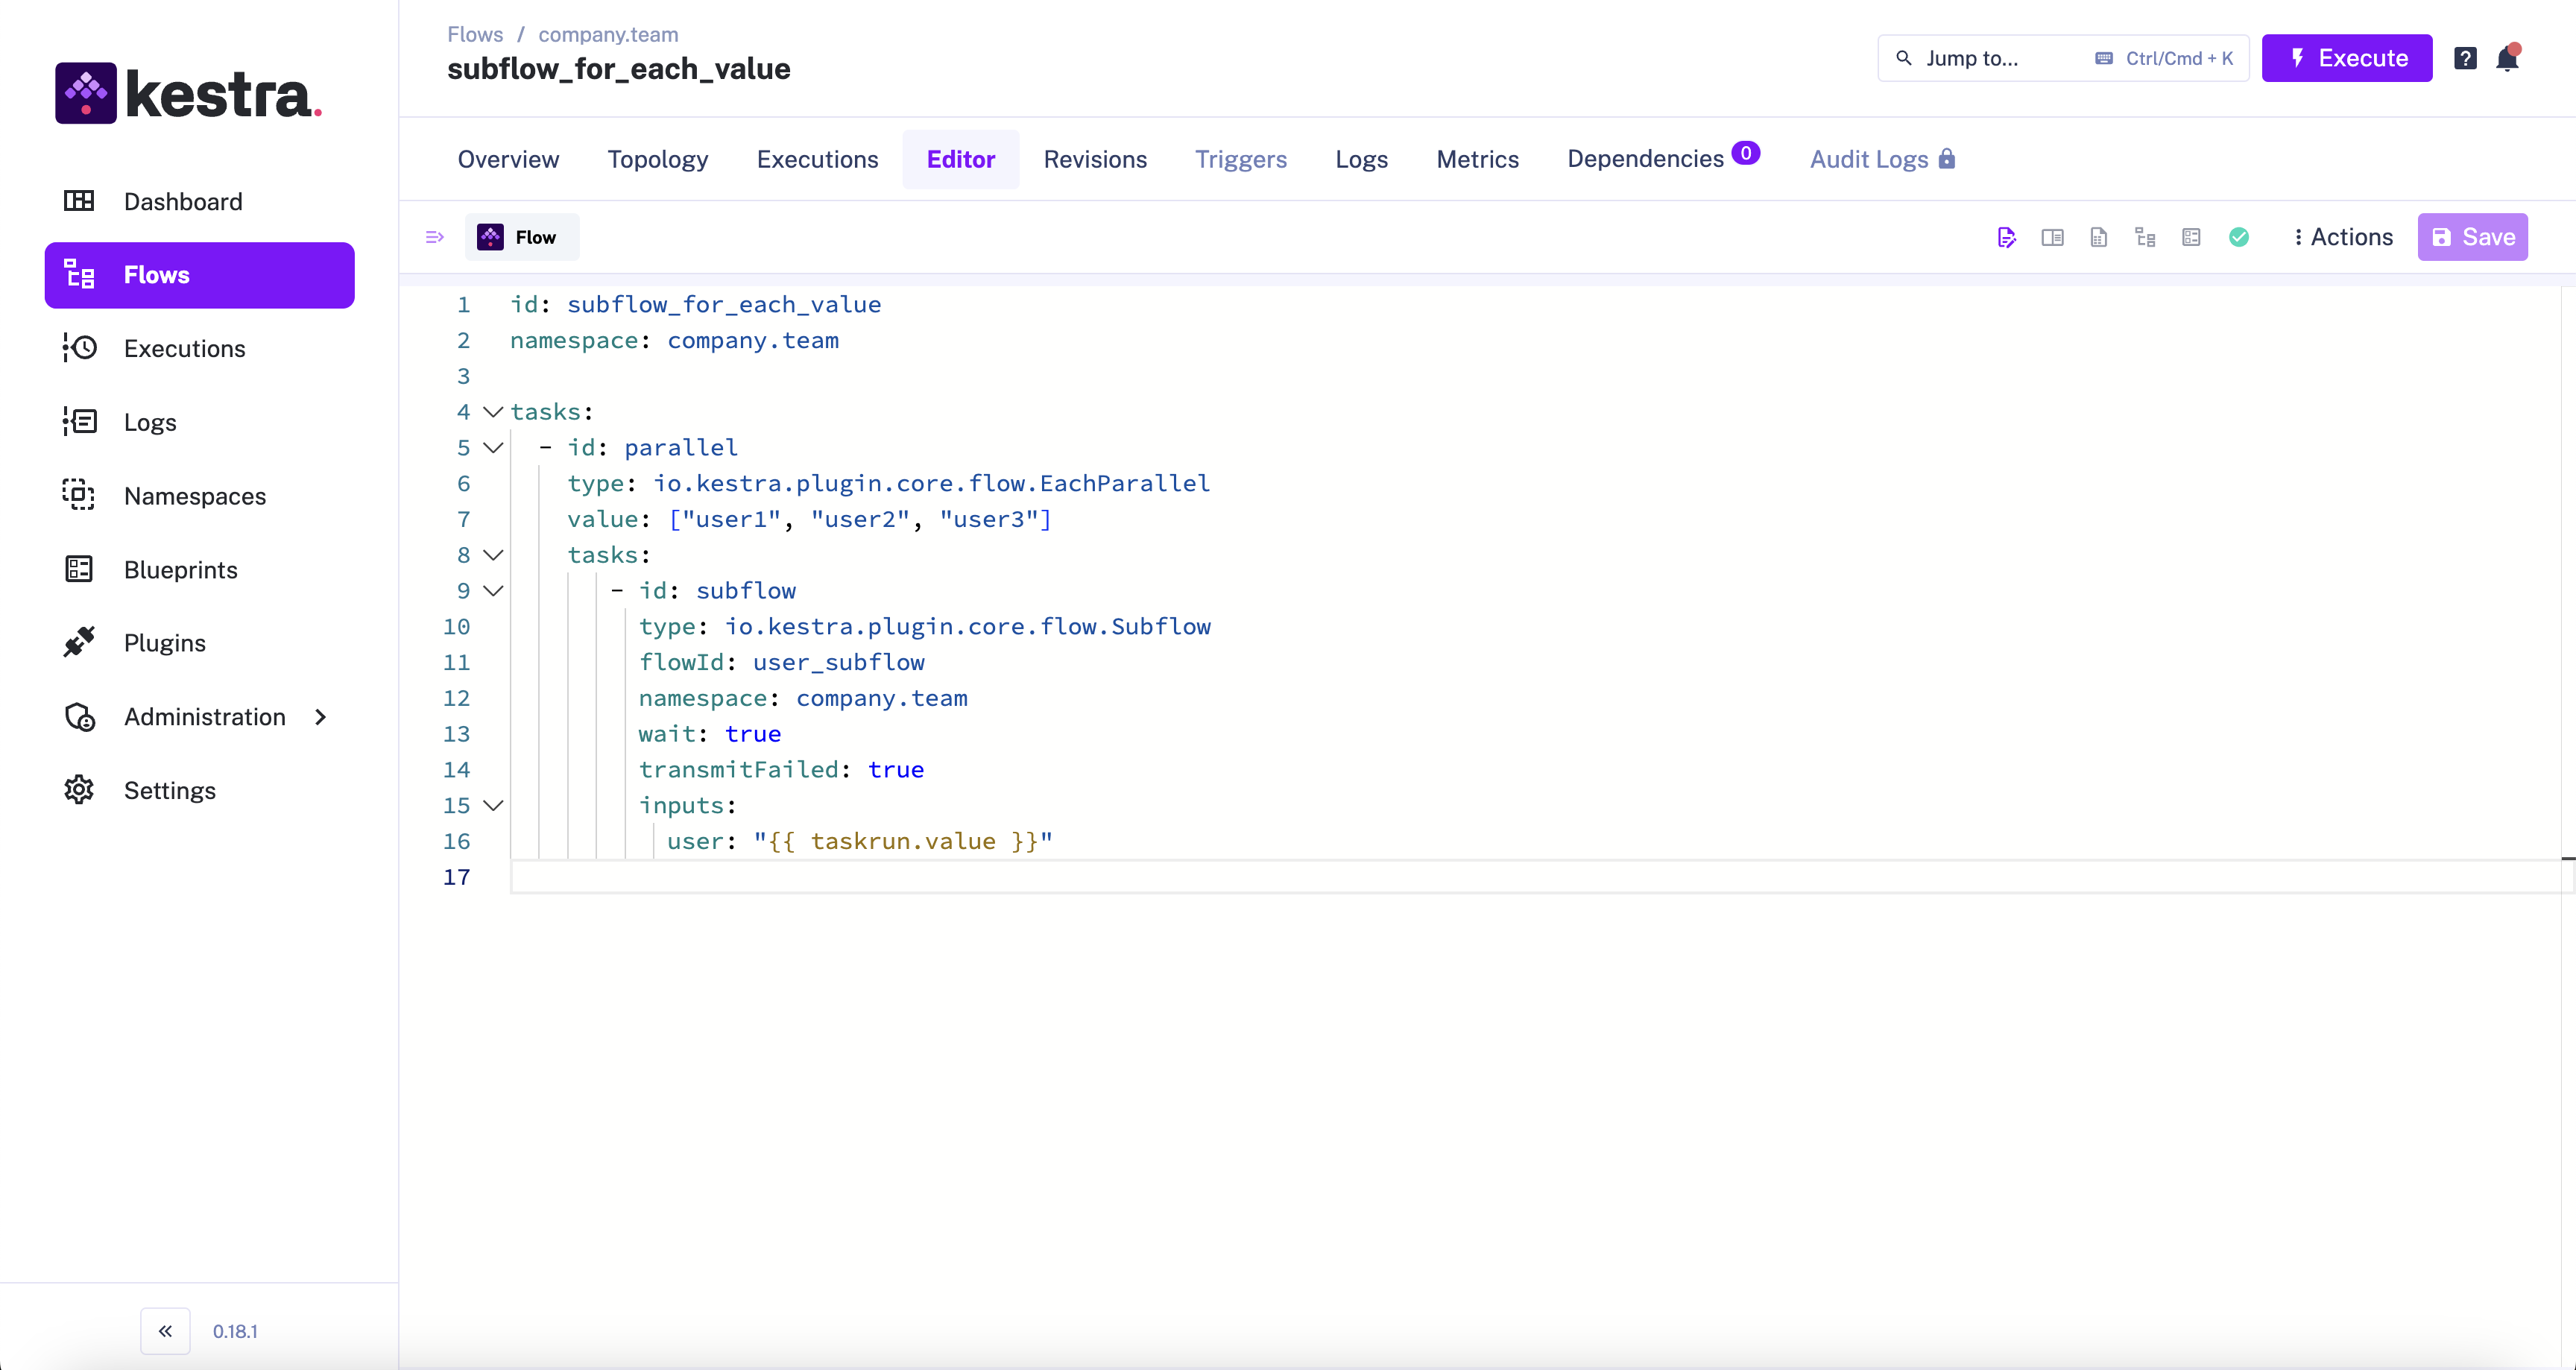Follow the company.team breadcrumb link
The height and width of the screenshot is (1370, 2576).
[x=608, y=34]
